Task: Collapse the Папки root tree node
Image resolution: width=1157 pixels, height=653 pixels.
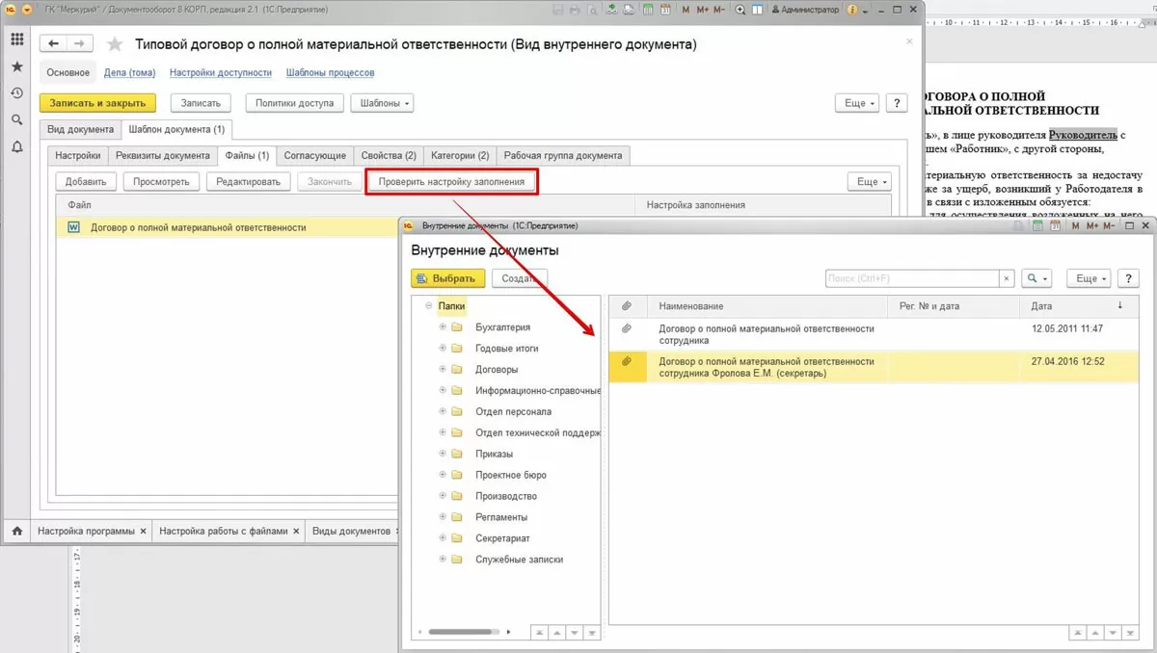Action: point(427,306)
